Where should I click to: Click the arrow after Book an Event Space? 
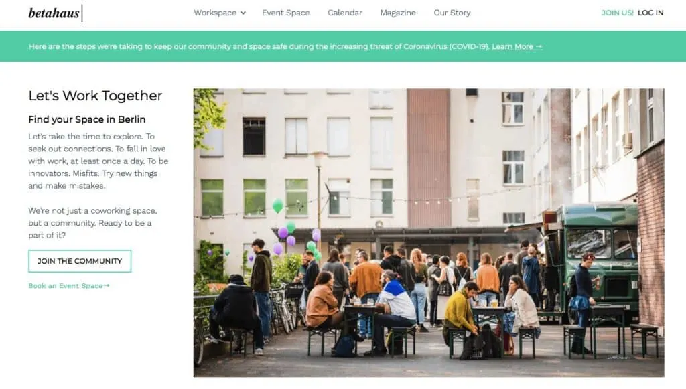tap(107, 286)
